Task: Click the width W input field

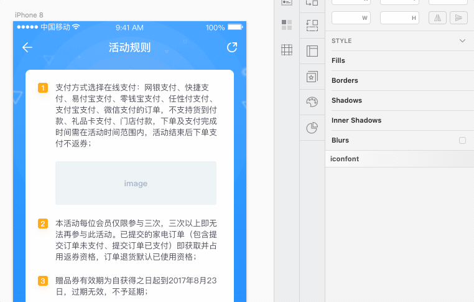Action: [x=350, y=18]
